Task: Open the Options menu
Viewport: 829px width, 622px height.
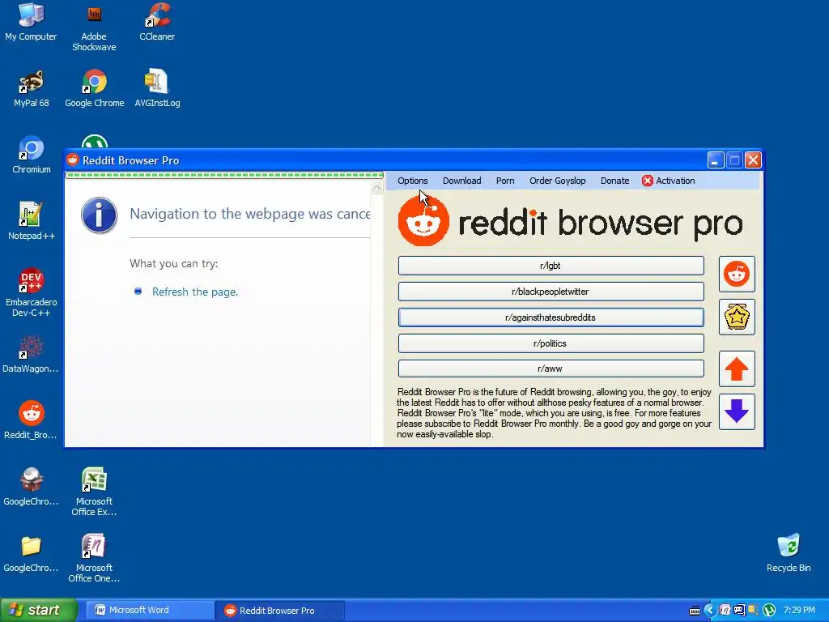Action: [412, 181]
